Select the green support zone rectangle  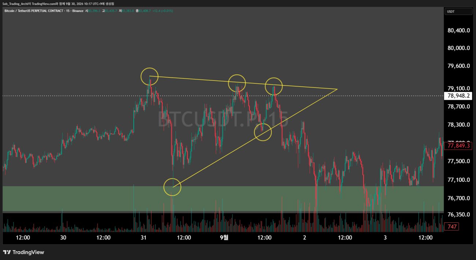click(x=223, y=199)
